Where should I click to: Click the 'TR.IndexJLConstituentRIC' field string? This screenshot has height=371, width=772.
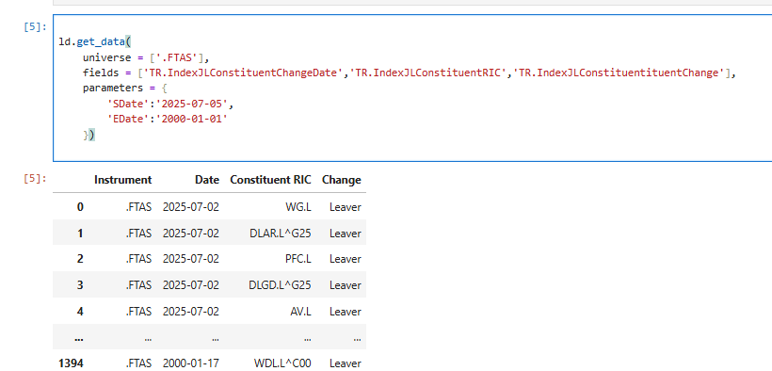coord(427,73)
